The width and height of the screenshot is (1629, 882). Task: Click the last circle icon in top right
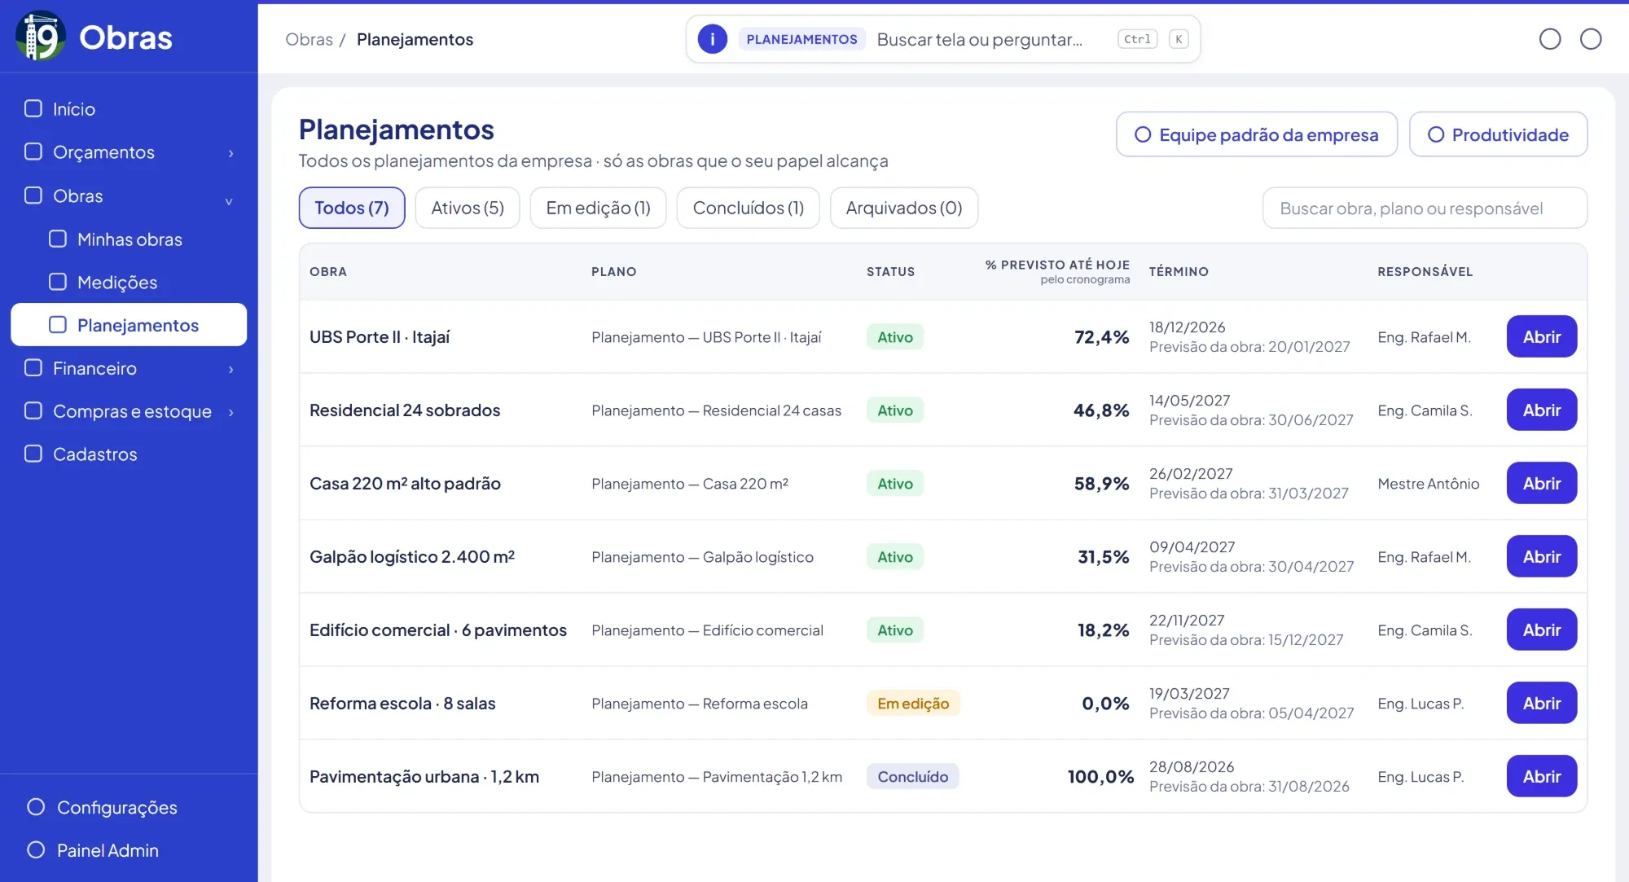point(1591,39)
